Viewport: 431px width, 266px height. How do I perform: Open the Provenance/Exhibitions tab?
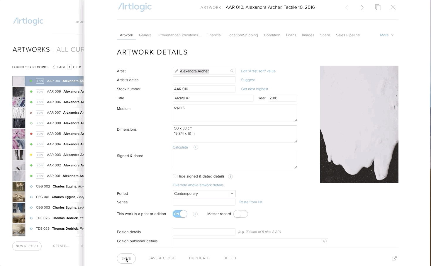[179, 35]
